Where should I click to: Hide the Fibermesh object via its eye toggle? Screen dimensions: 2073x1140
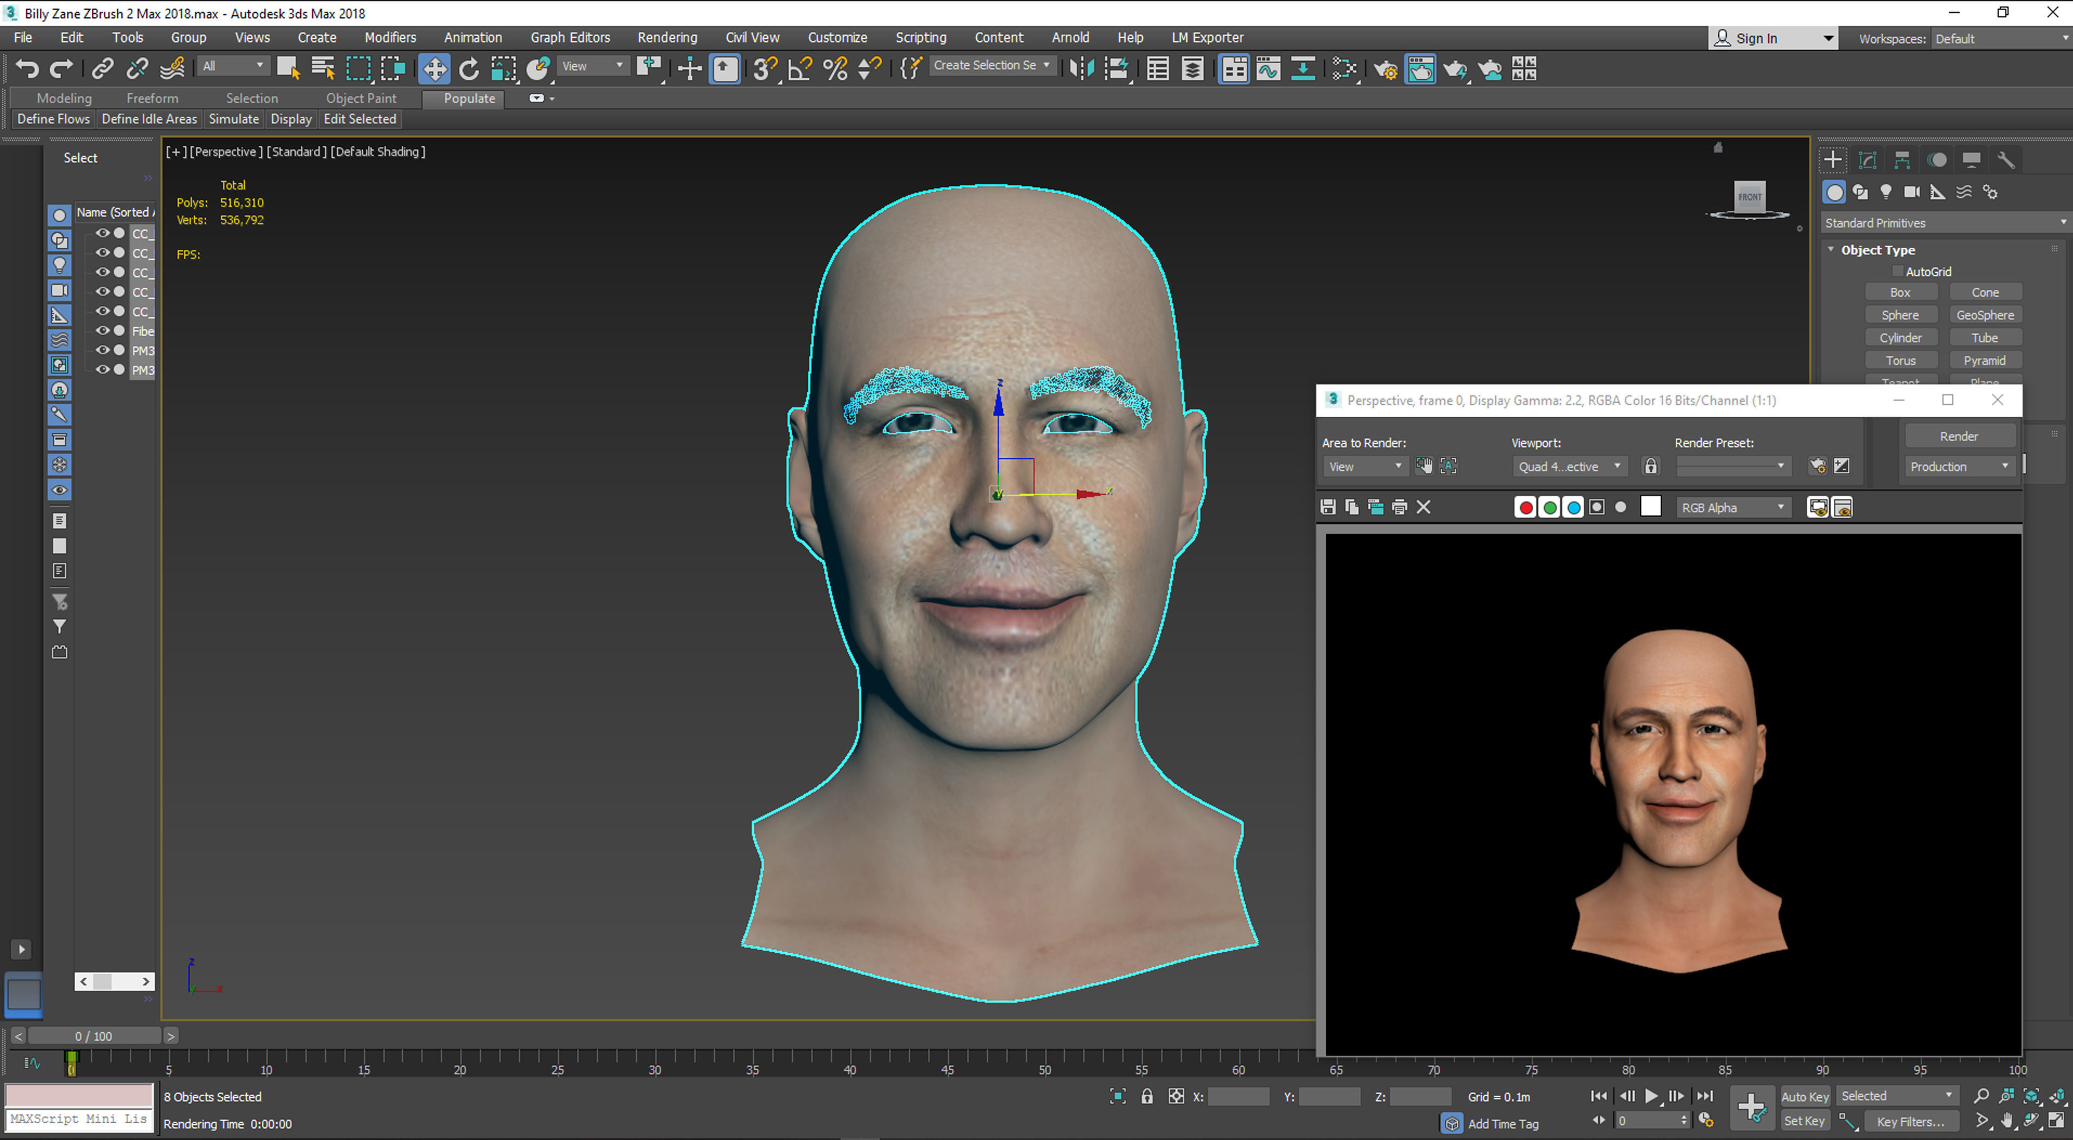click(x=103, y=331)
